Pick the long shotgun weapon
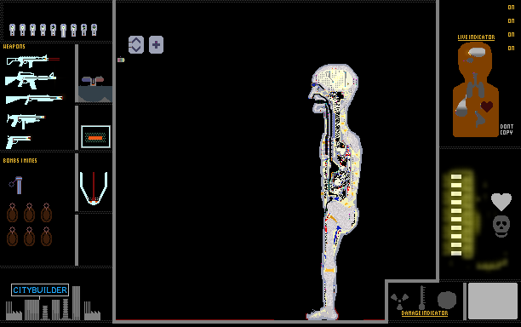 coord(34,99)
